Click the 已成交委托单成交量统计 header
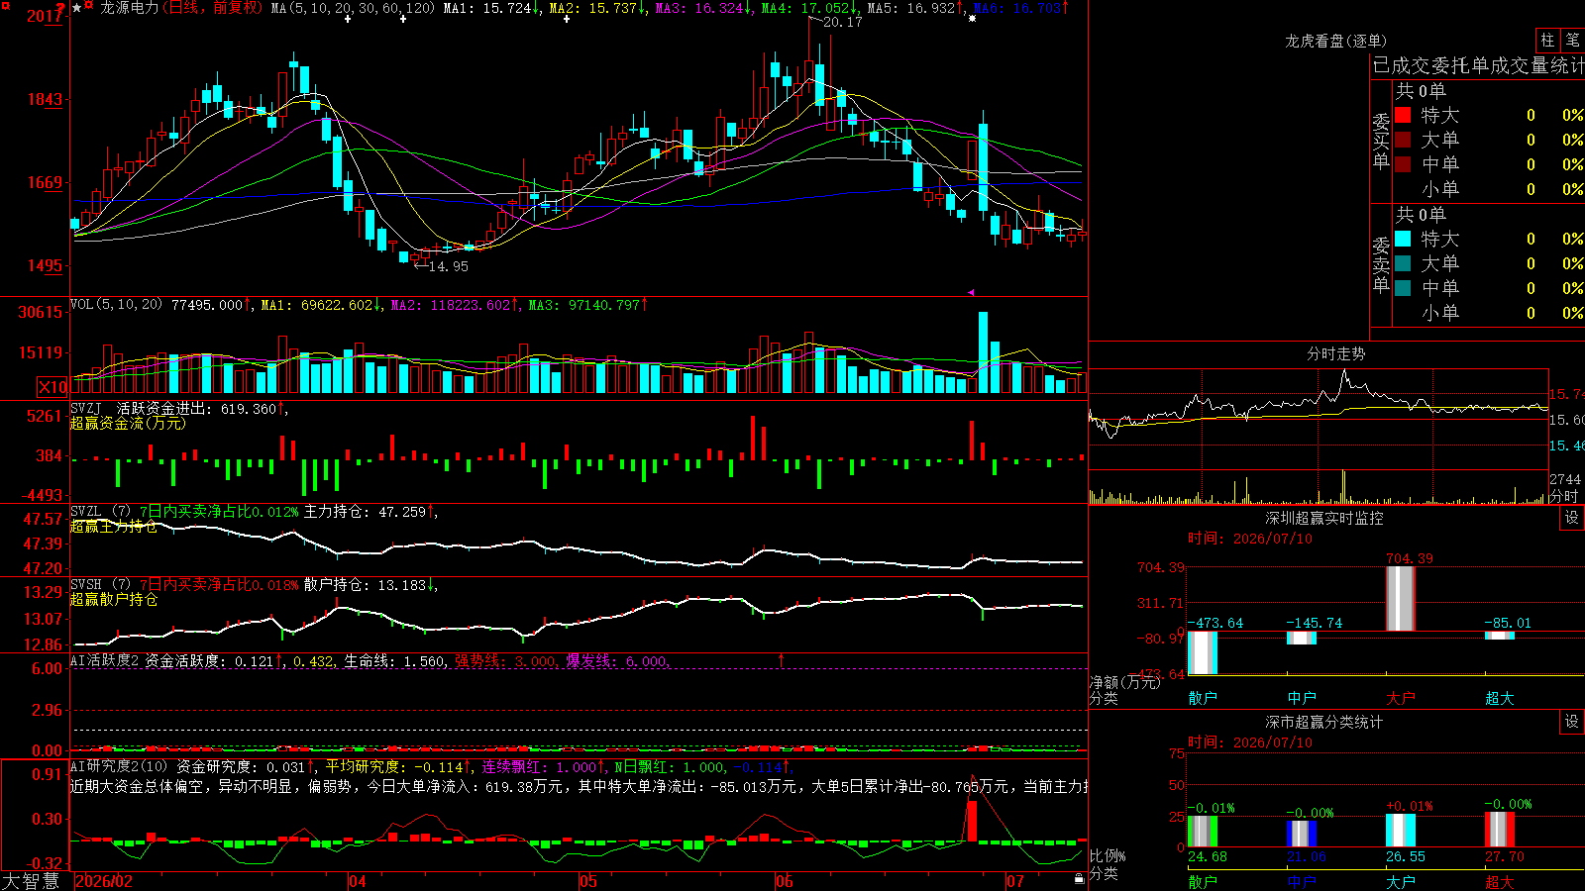The width and height of the screenshot is (1585, 891). (x=1478, y=65)
